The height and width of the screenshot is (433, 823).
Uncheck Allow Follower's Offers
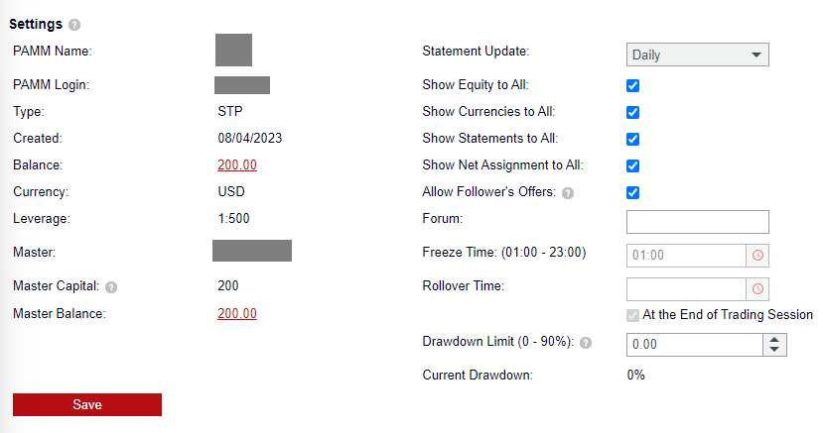tap(632, 192)
